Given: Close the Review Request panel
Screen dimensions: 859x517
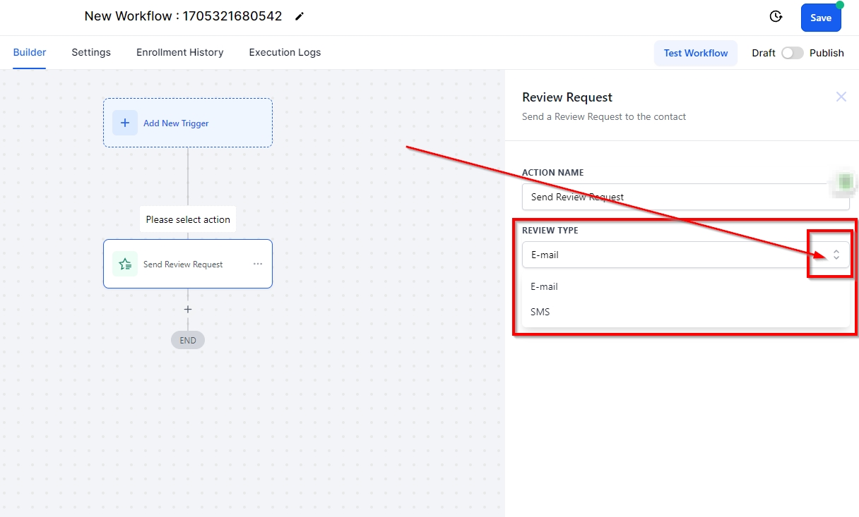Looking at the screenshot, I should pos(841,97).
